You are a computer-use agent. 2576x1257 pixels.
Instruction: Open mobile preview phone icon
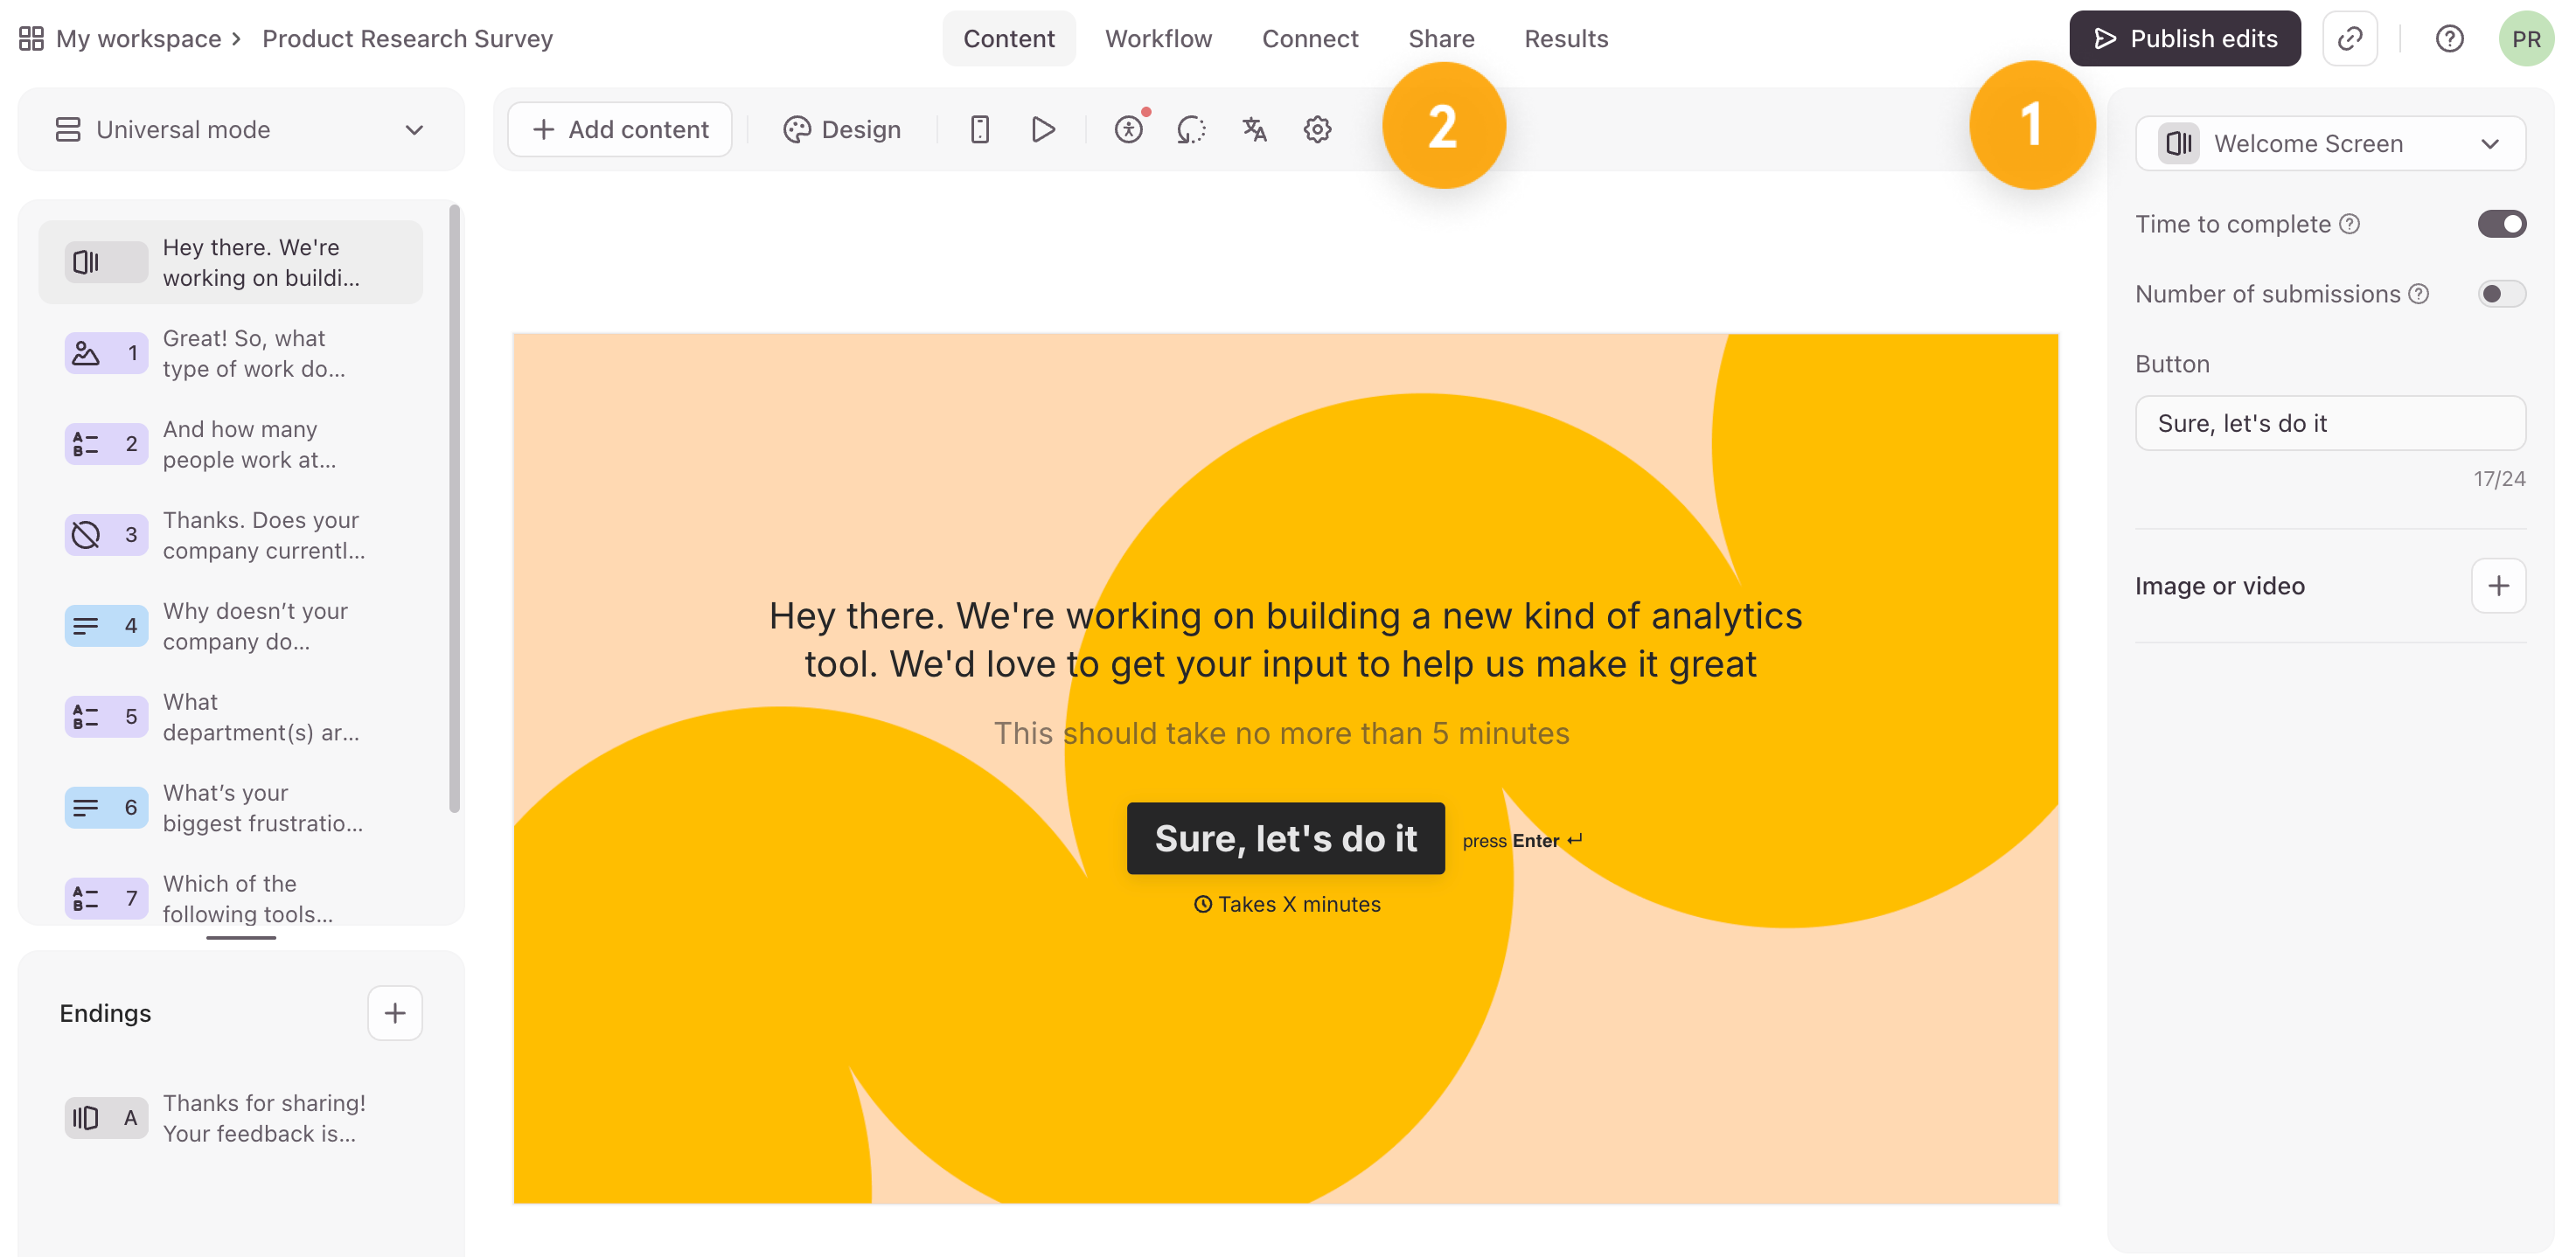(979, 130)
